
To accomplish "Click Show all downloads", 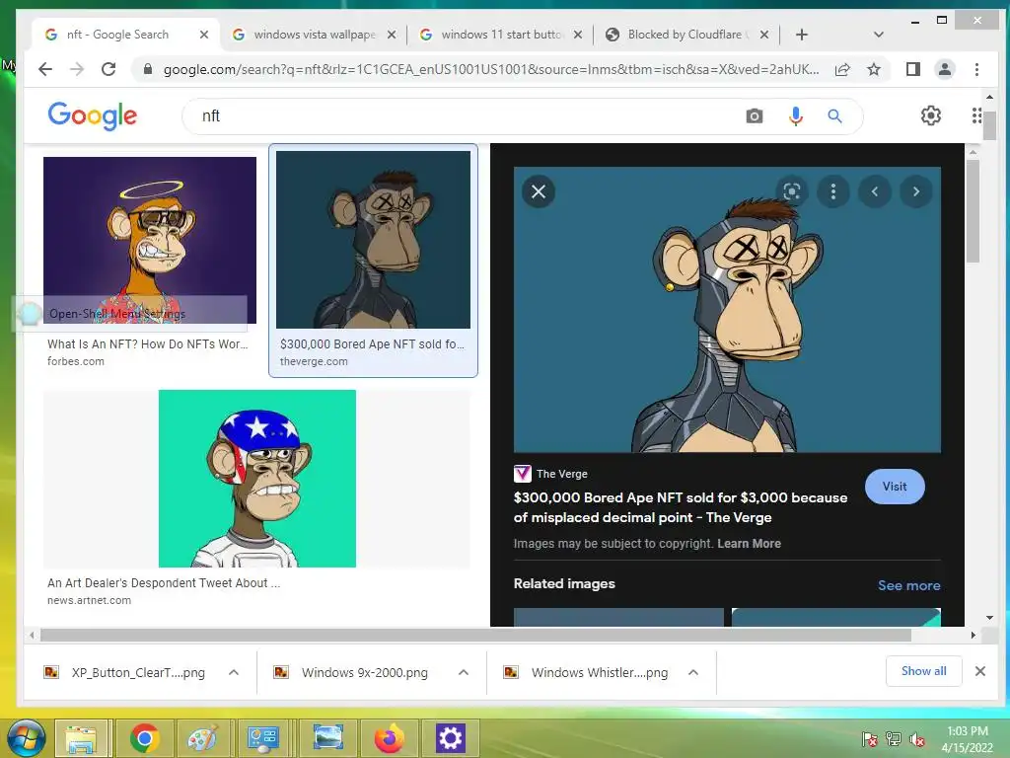I will click(923, 671).
